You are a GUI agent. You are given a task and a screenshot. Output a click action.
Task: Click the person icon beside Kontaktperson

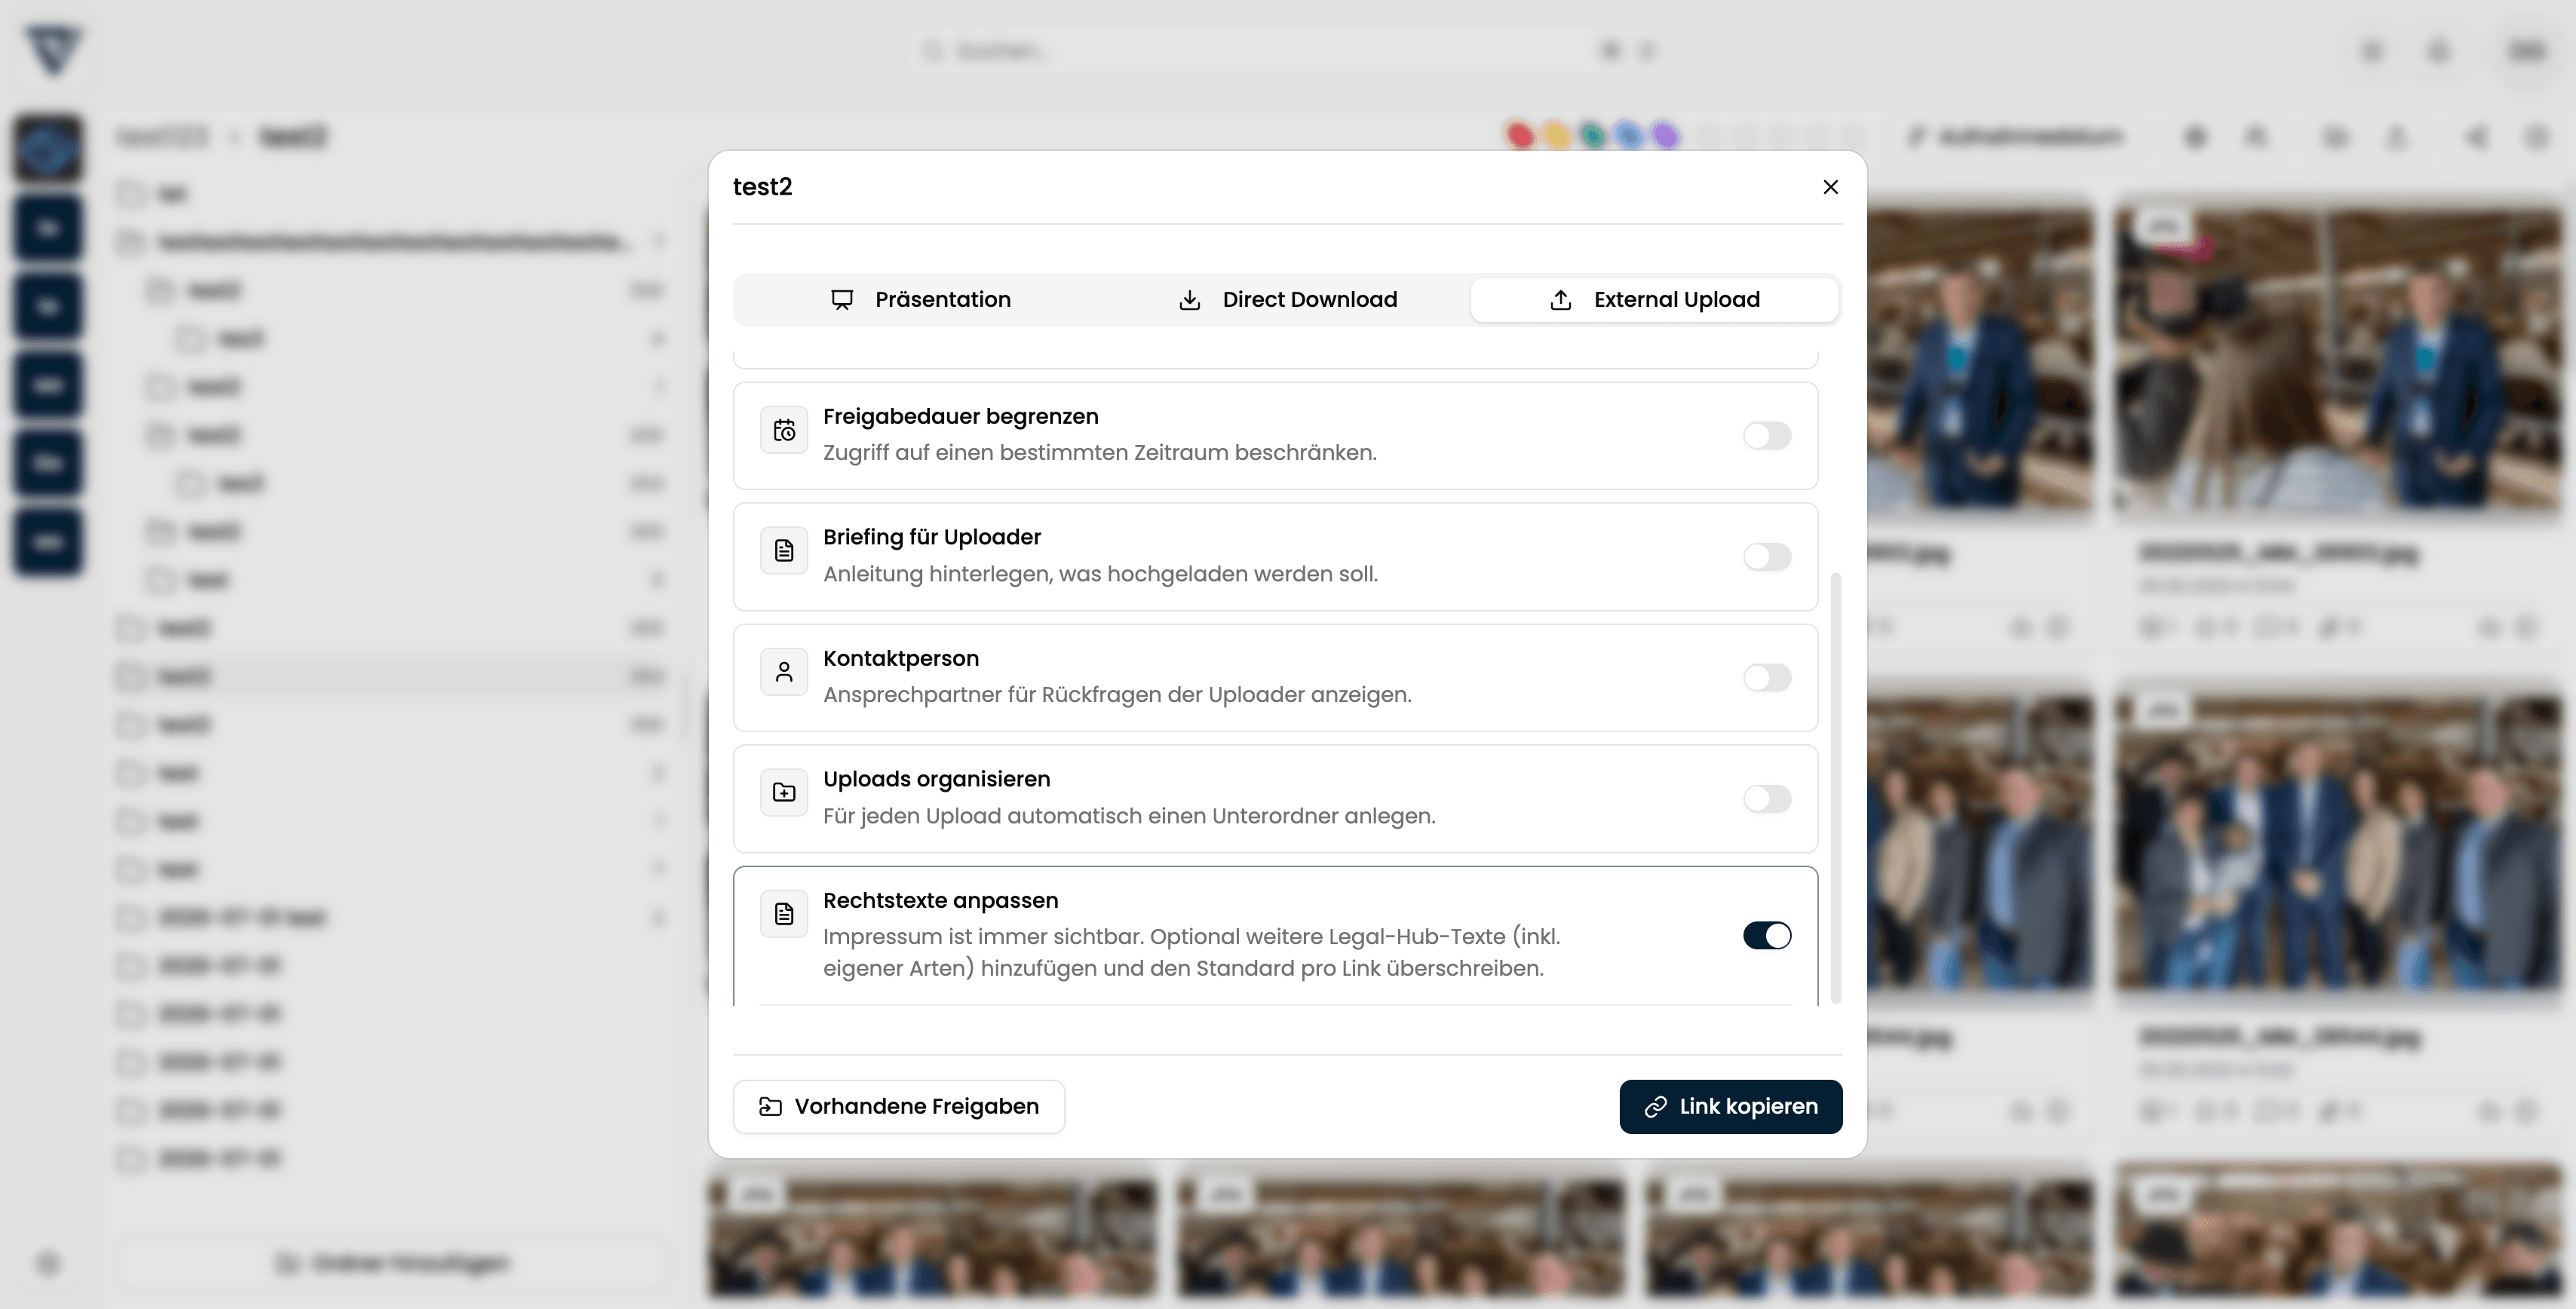click(784, 672)
